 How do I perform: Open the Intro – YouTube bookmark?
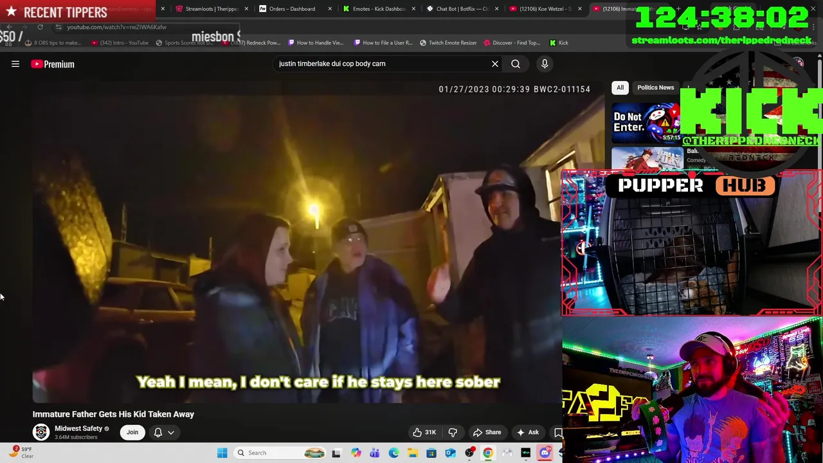(x=120, y=42)
